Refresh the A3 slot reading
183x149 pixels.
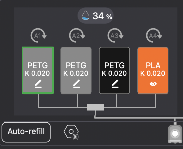115,35
